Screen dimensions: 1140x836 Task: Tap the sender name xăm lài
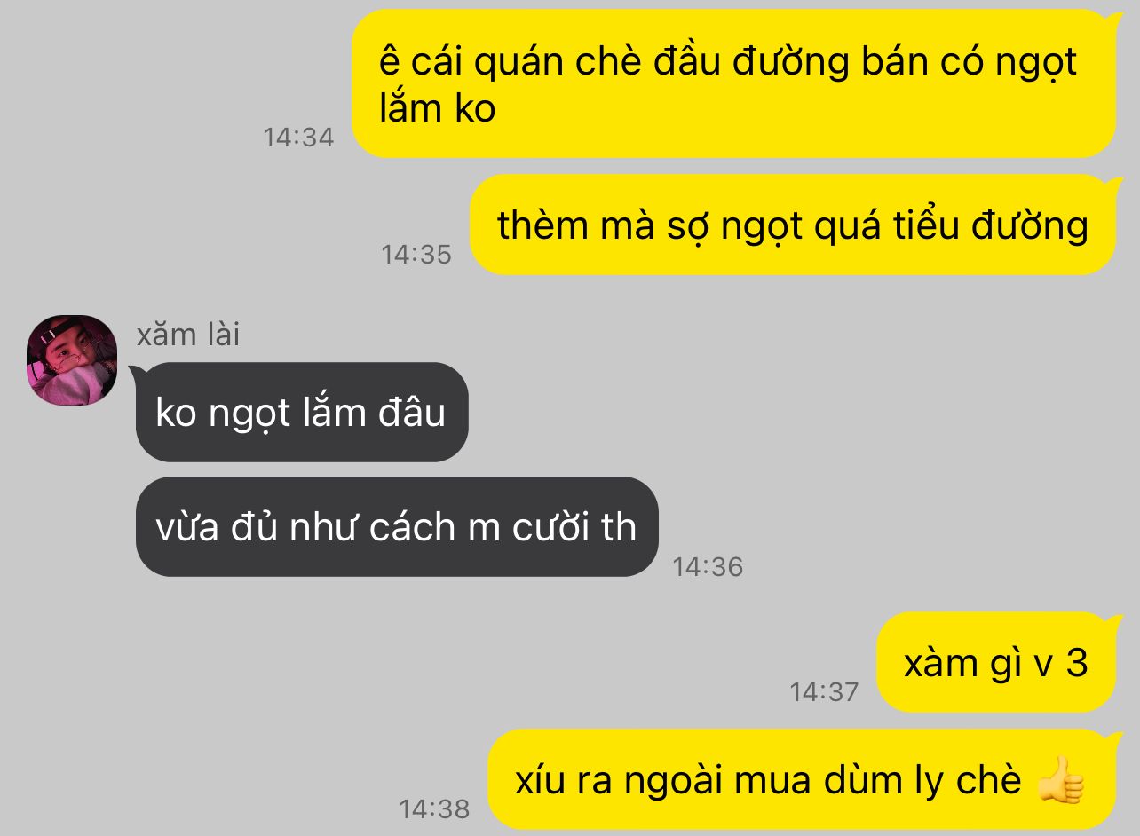tap(188, 335)
